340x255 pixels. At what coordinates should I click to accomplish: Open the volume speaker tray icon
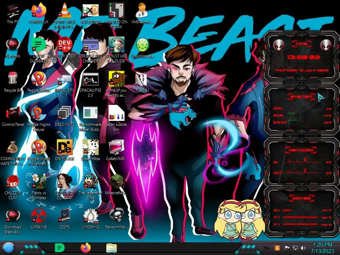303,248
